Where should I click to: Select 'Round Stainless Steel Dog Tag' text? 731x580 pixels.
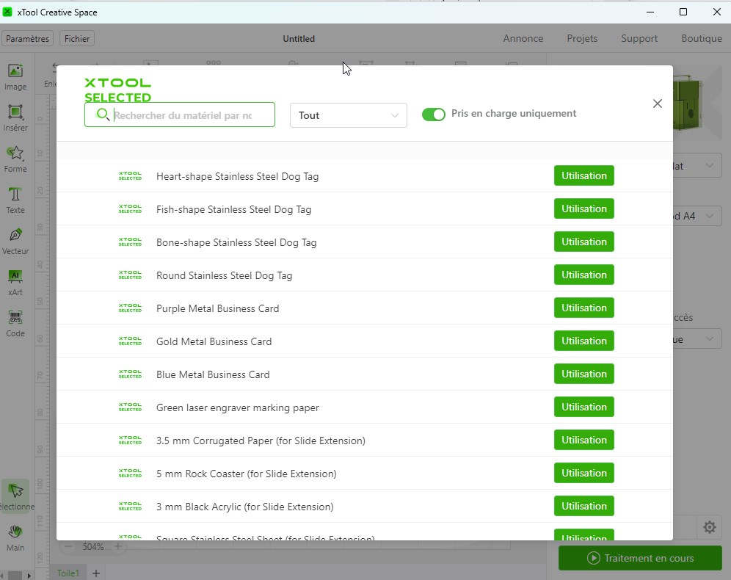[x=225, y=275]
